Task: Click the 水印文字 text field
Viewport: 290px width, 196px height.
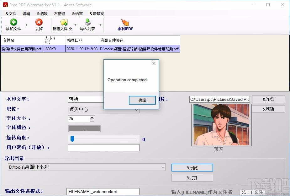Action: [86, 99]
